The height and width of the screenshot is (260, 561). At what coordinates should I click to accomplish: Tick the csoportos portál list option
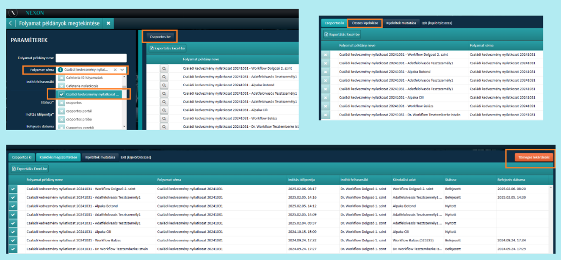(62, 111)
